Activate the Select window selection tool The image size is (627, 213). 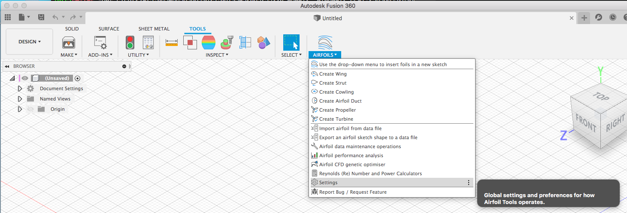291,43
